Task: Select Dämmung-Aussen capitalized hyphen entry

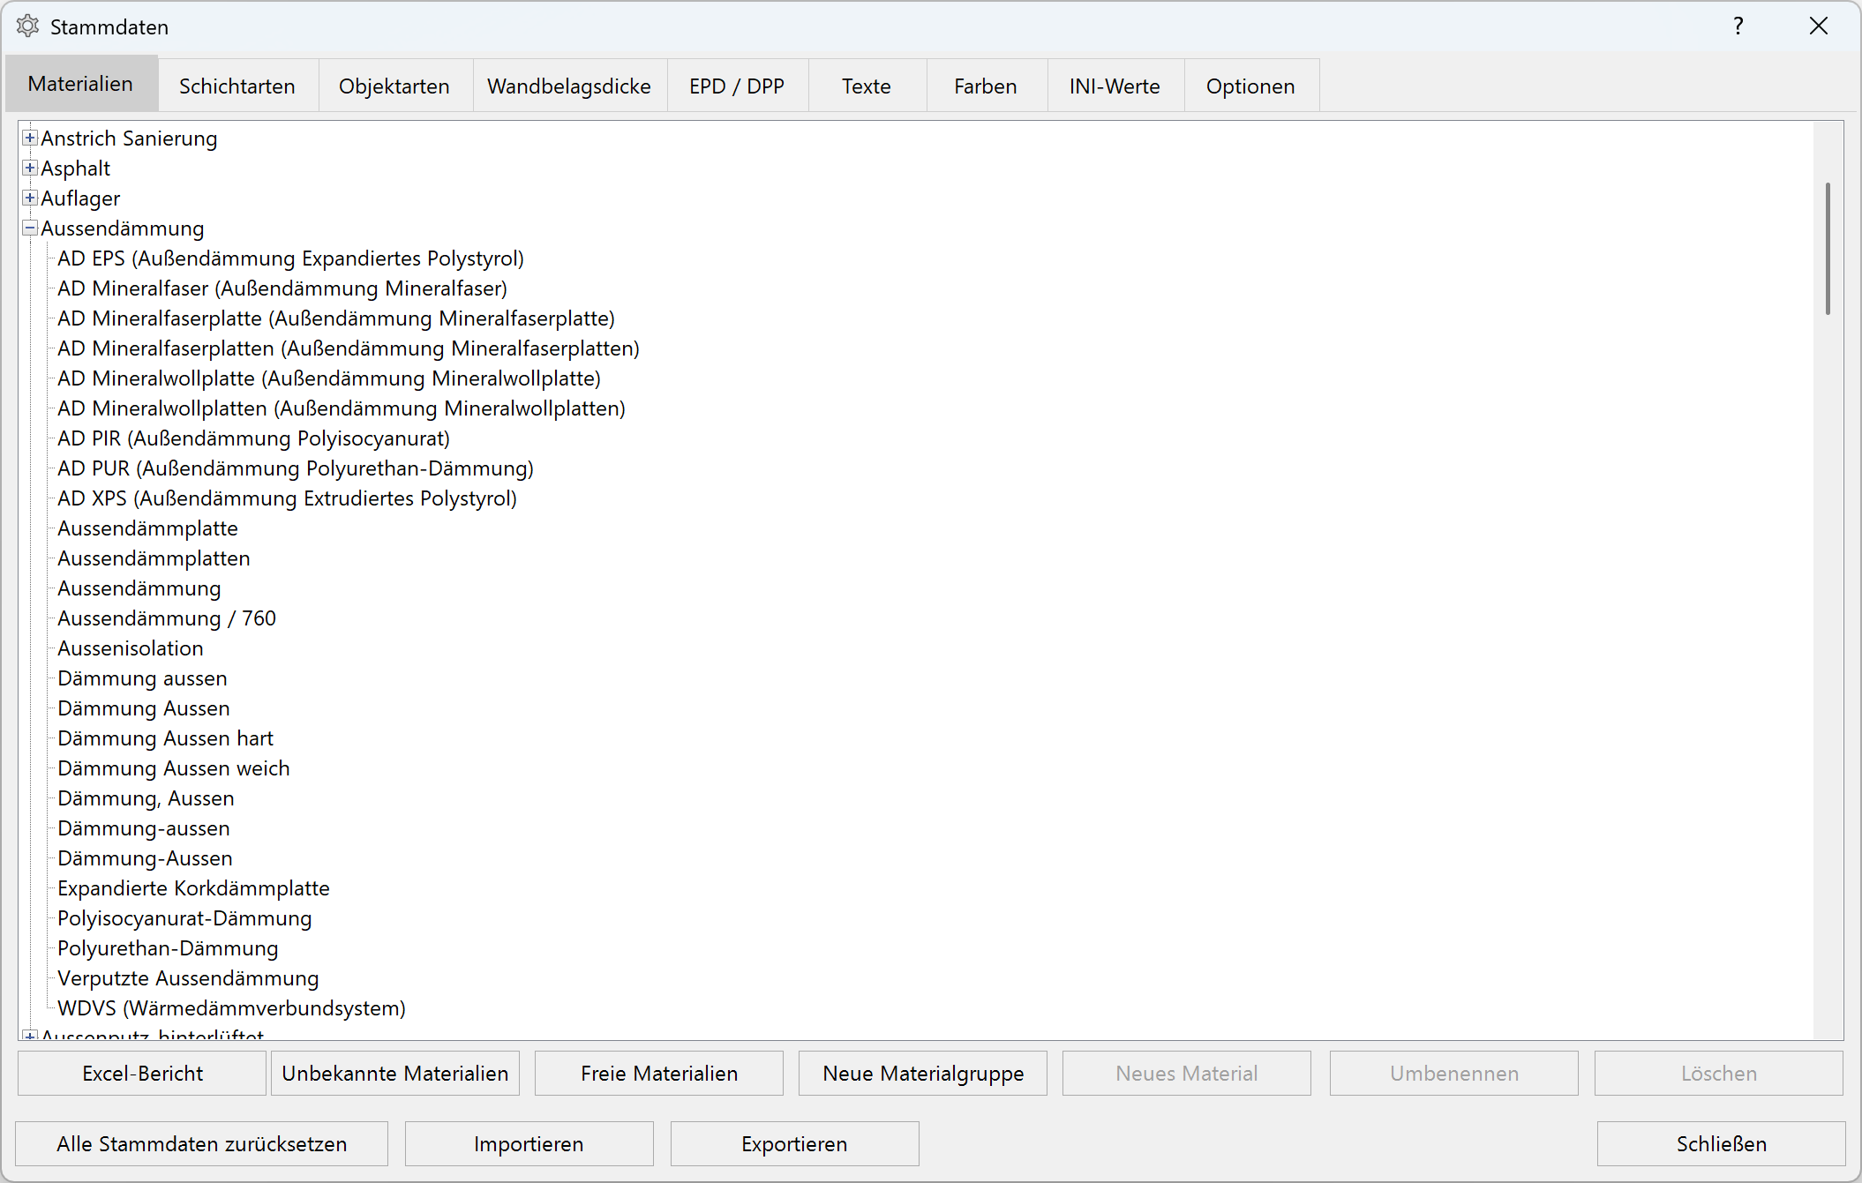Action: pos(146,858)
